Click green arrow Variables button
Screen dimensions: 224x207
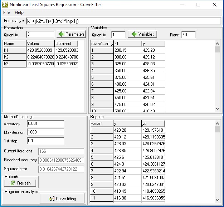click(x=142, y=34)
